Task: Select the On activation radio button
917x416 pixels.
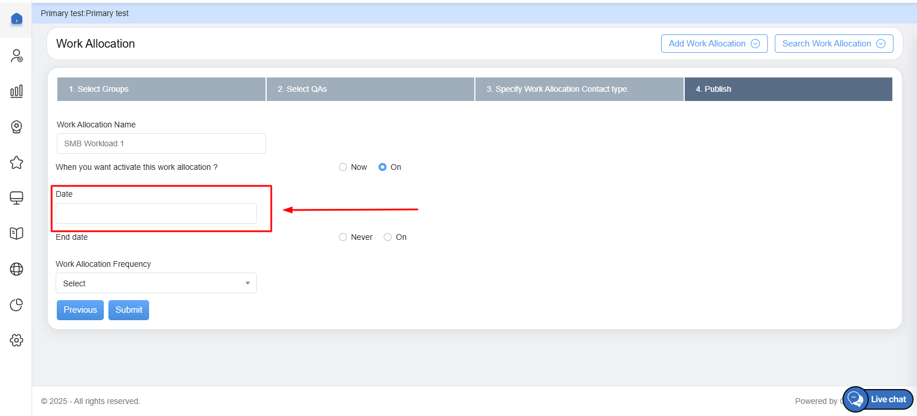Action: pyautogui.click(x=383, y=167)
